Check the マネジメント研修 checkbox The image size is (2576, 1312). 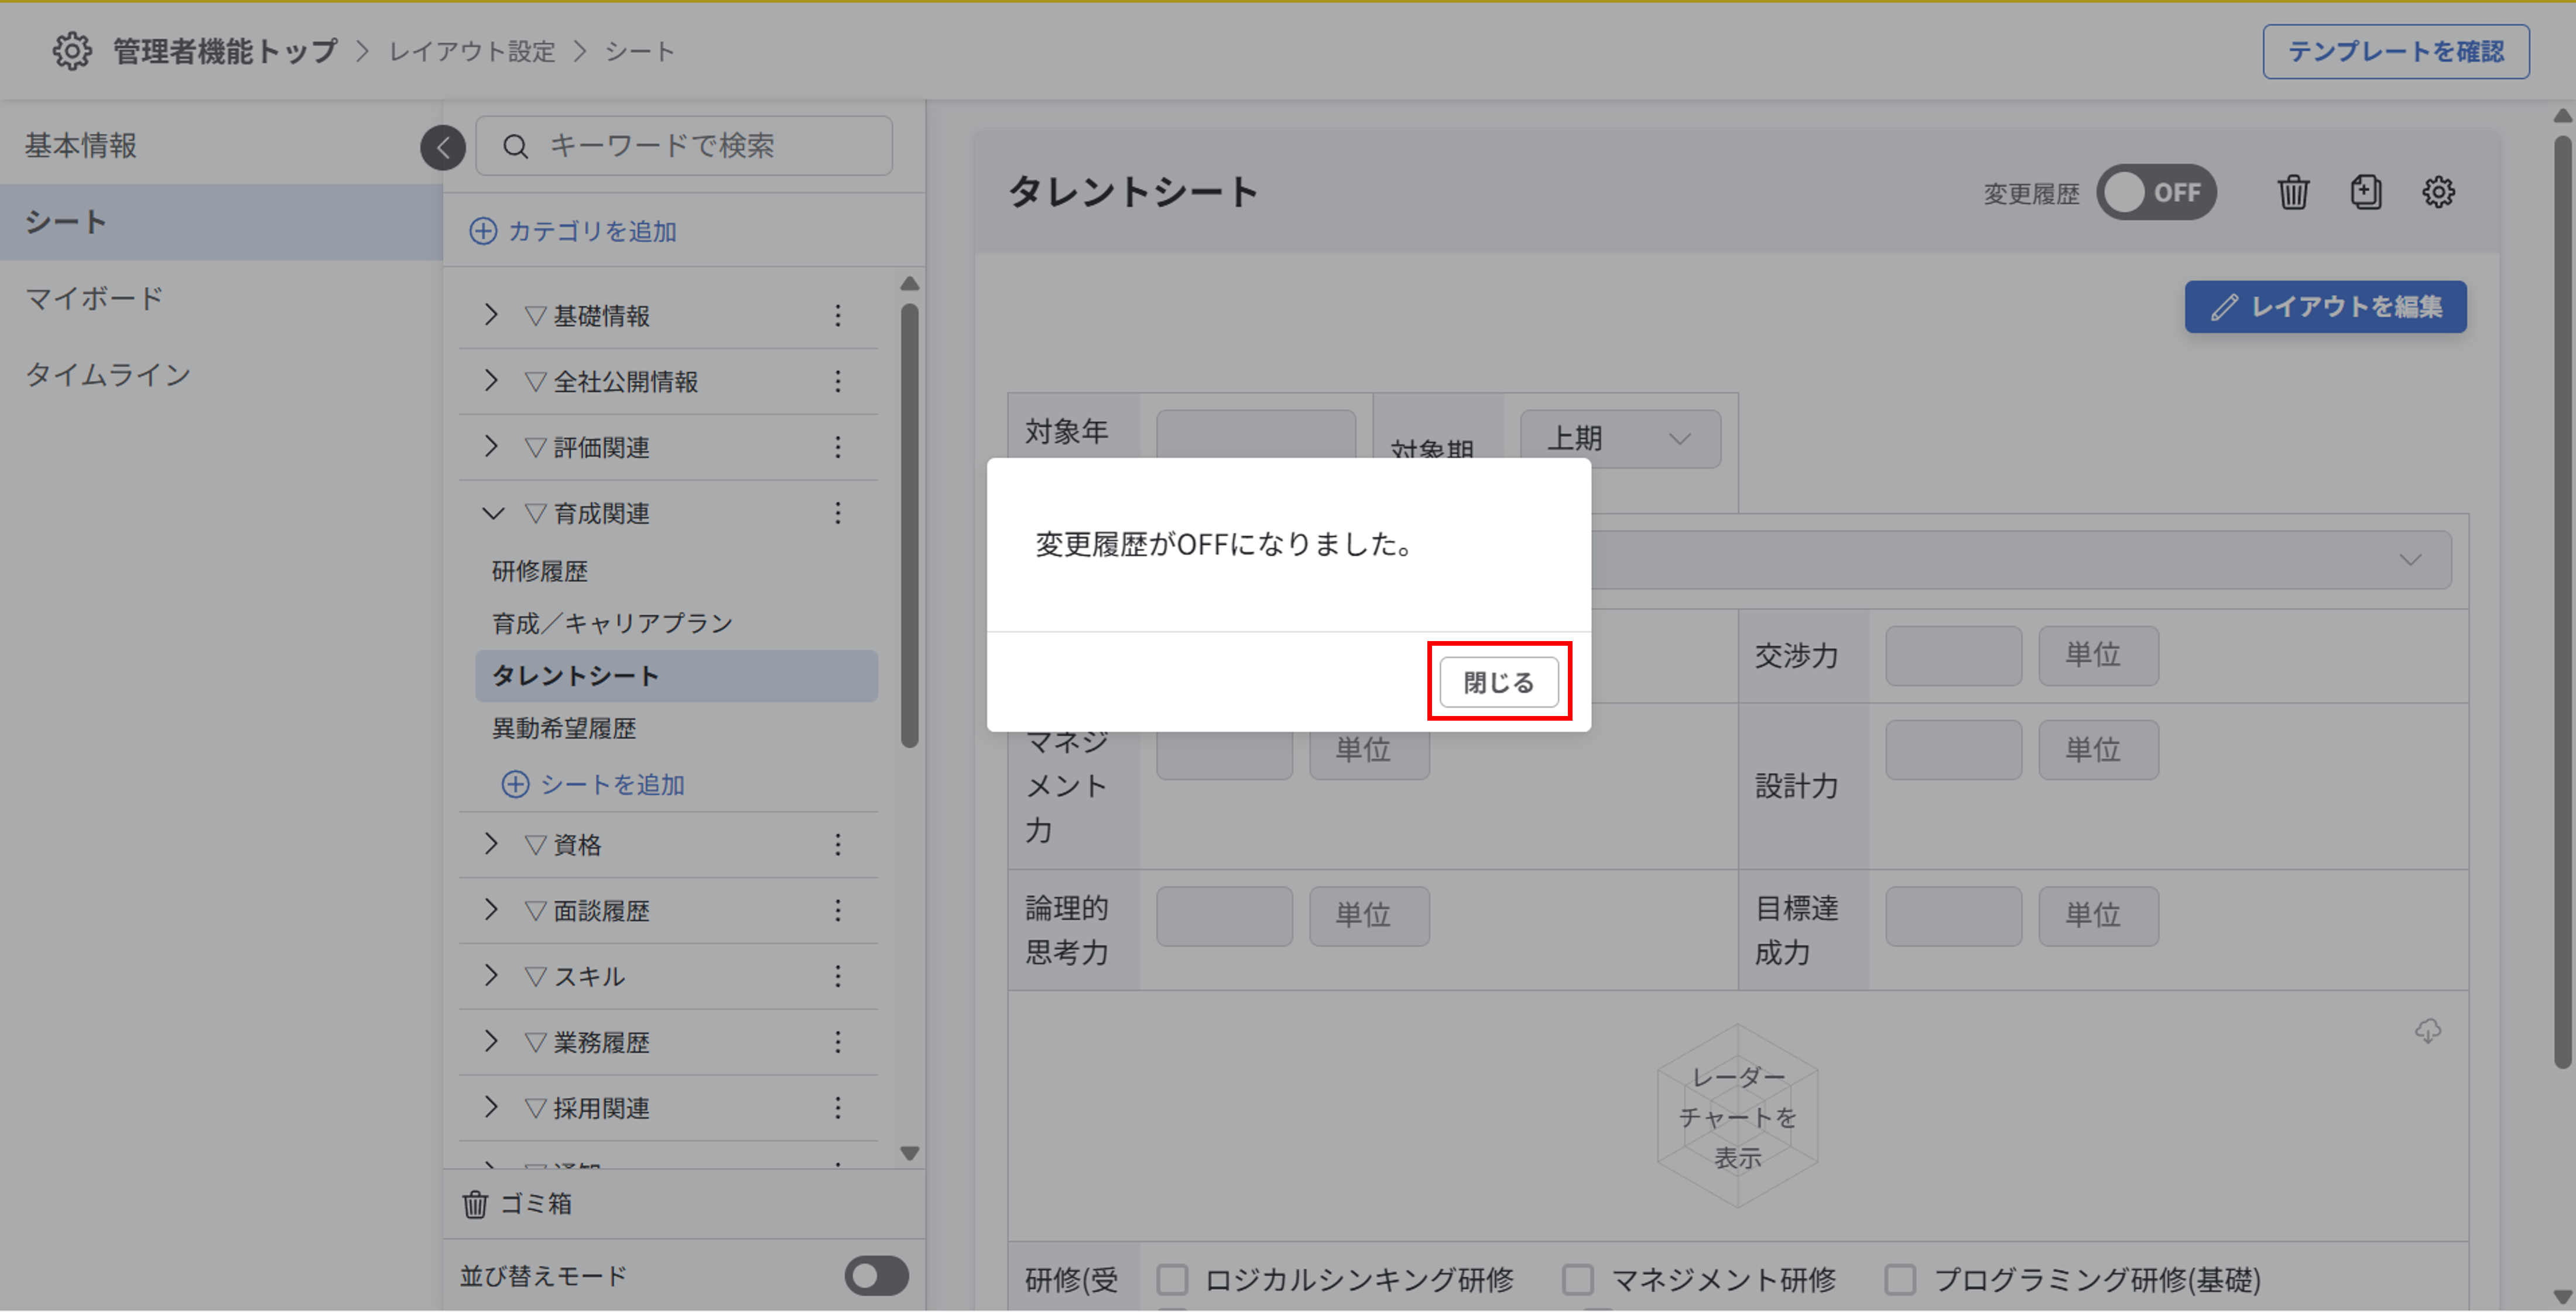click(x=1578, y=1280)
